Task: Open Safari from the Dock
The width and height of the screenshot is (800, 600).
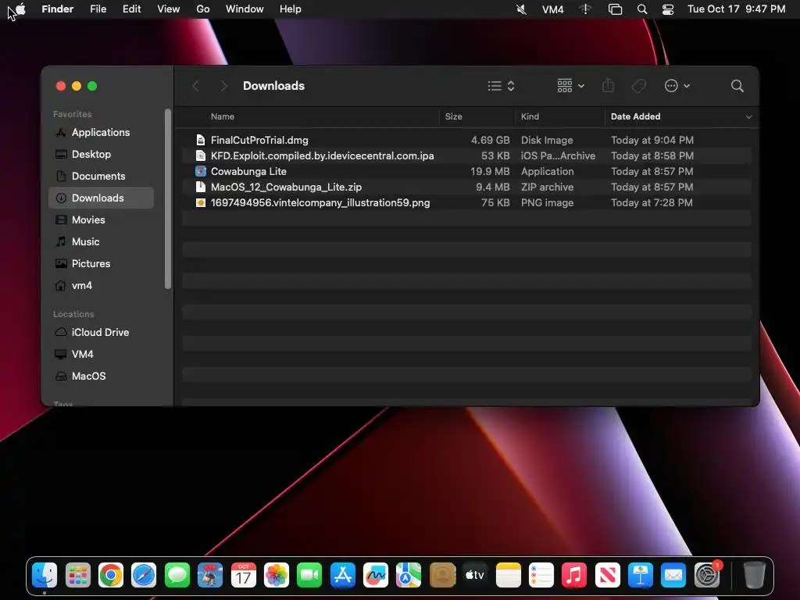Action: (x=144, y=576)
